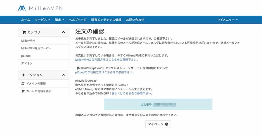Select MillenVPN専用サーバー category
The image size is (262, 137).
pyautogui.click(x=43, y=48)
